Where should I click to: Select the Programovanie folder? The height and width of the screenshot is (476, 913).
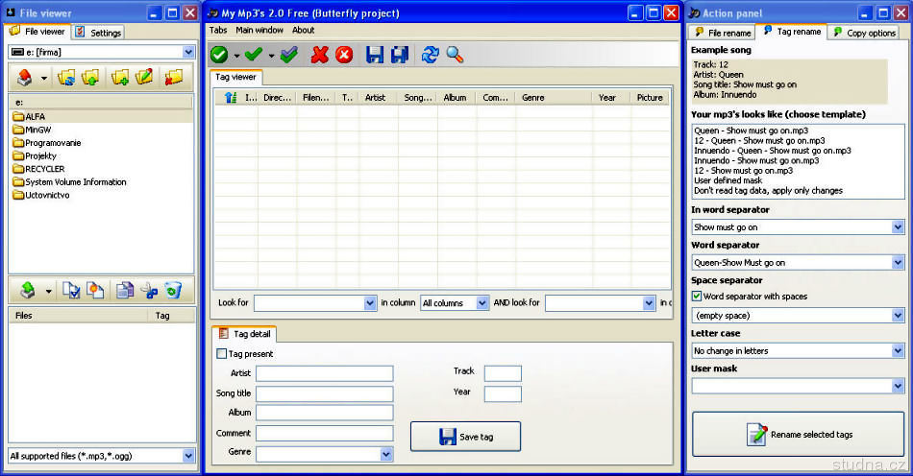pyautogui.click(x=47, y=143)
